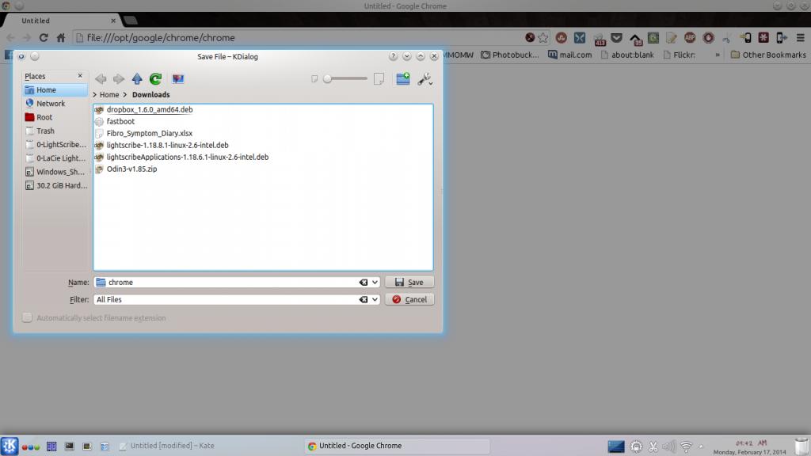811x456 pixels.
Task: Toggle automatically select filename extension checkbox
Action: (28, 317)
